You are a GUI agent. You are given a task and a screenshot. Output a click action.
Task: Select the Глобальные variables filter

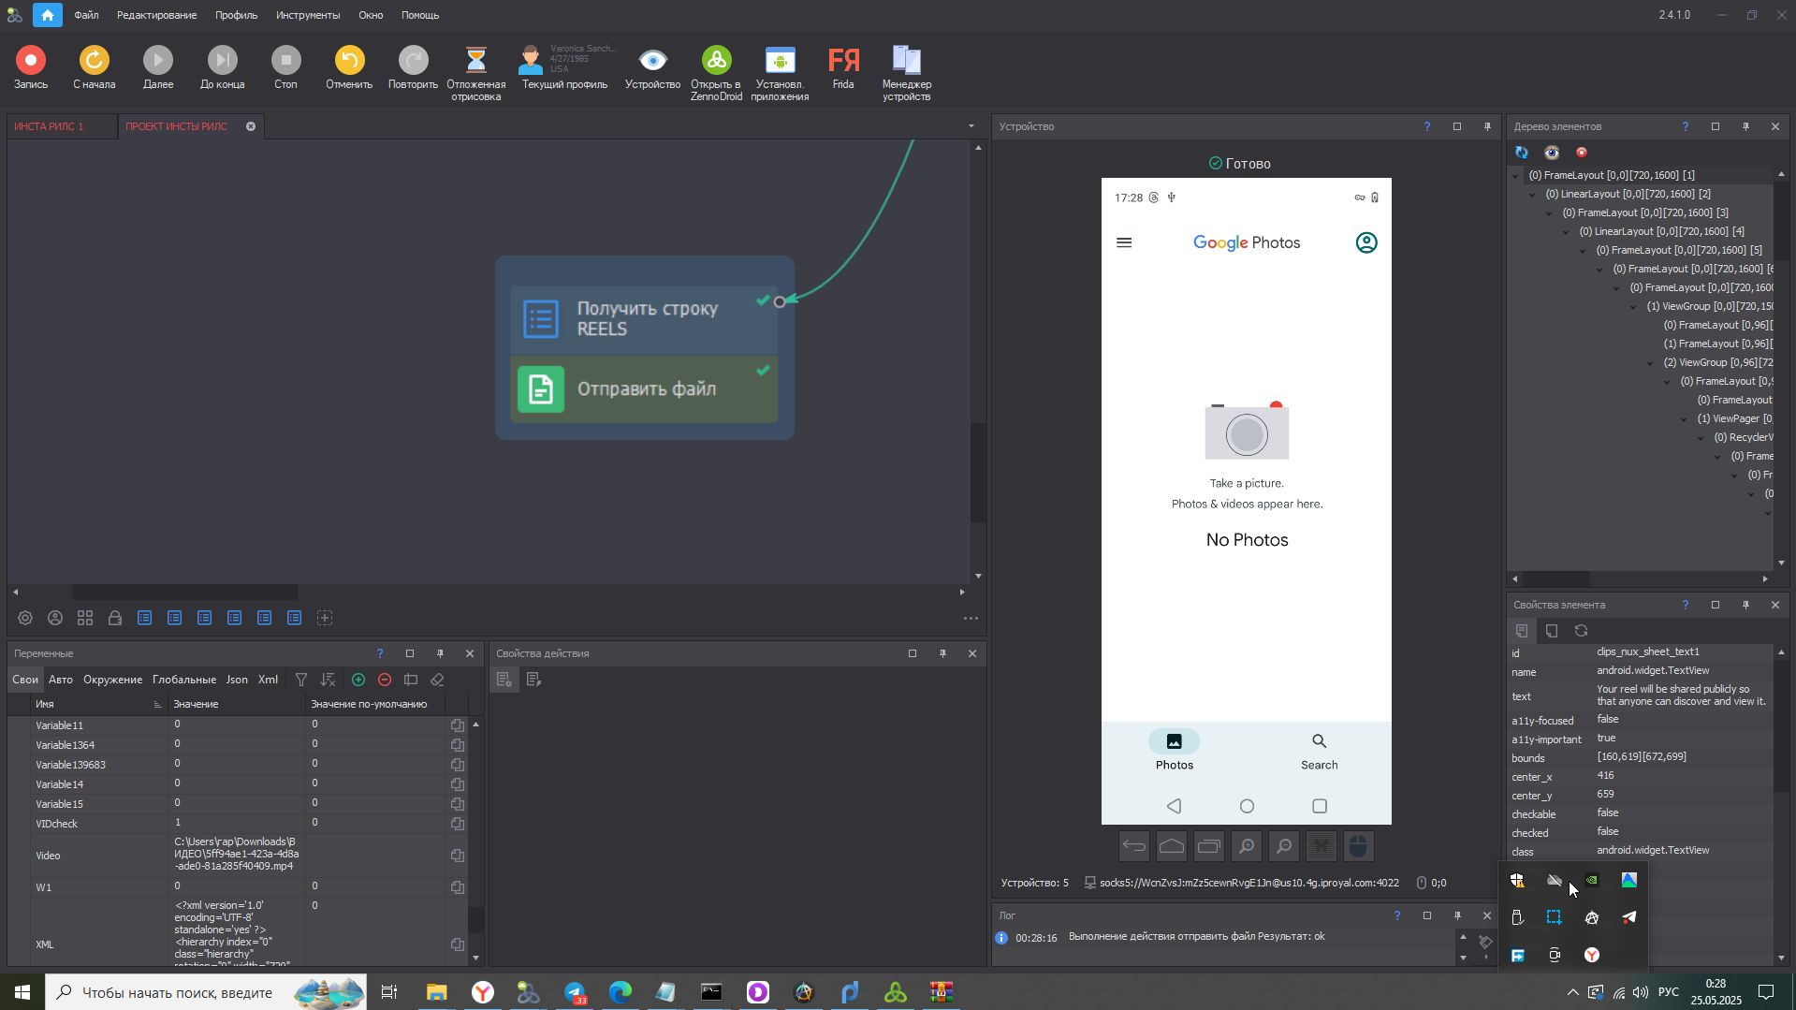183,680
